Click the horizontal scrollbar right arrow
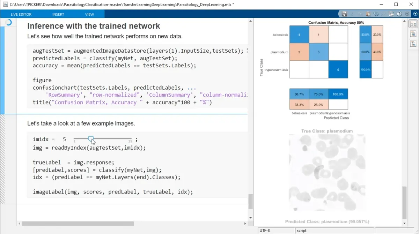The width and height of the screenshot is (419, 234). pyautogui.click(x=245, y=224)
